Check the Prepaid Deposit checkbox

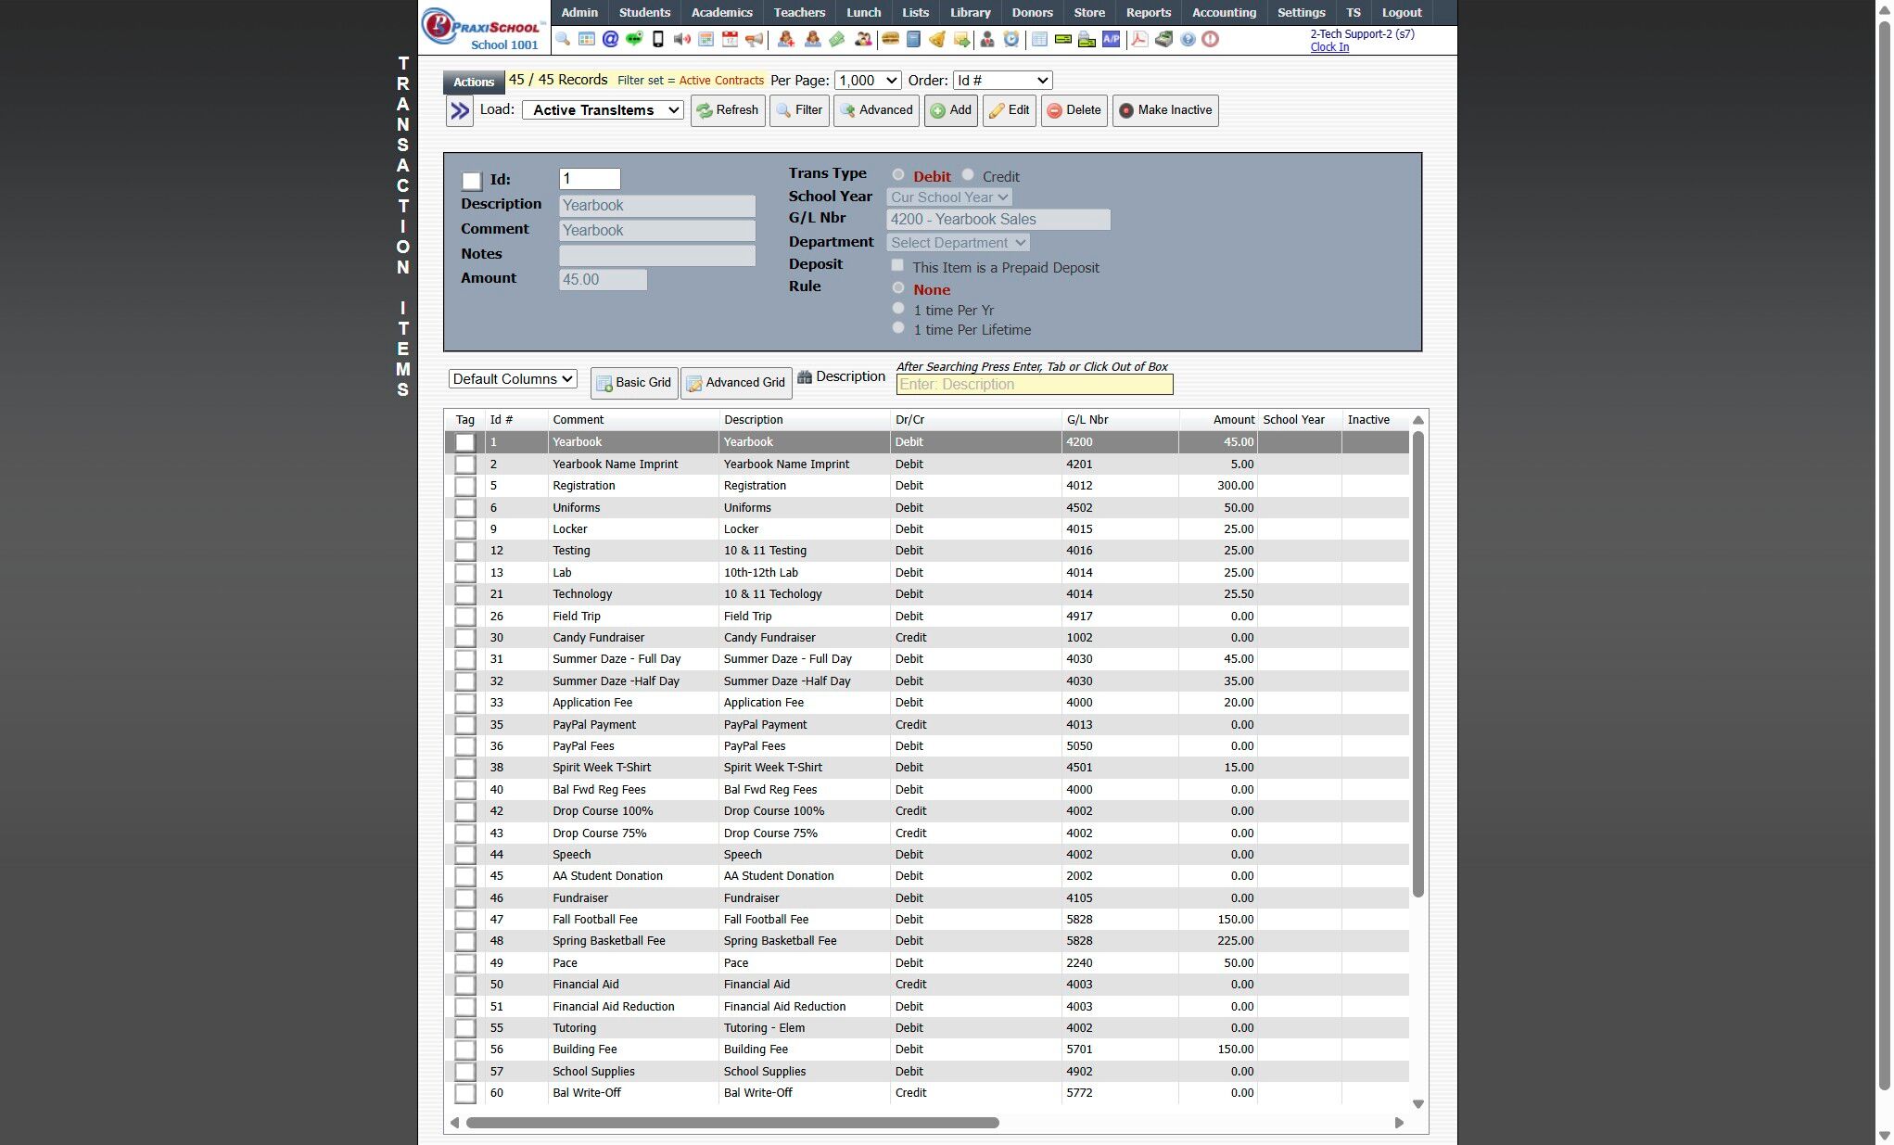[x=897, y=266]
